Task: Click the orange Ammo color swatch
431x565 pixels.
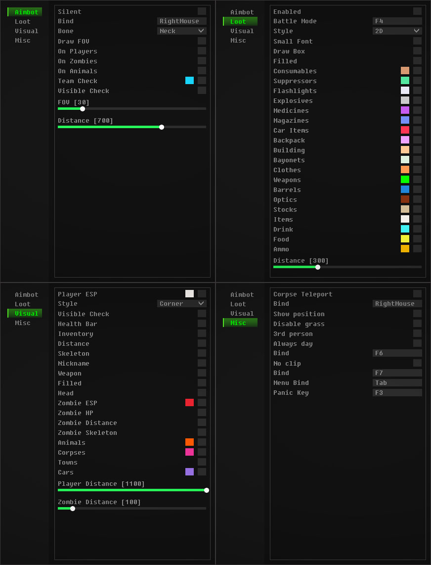Action: tap(405, 249)
